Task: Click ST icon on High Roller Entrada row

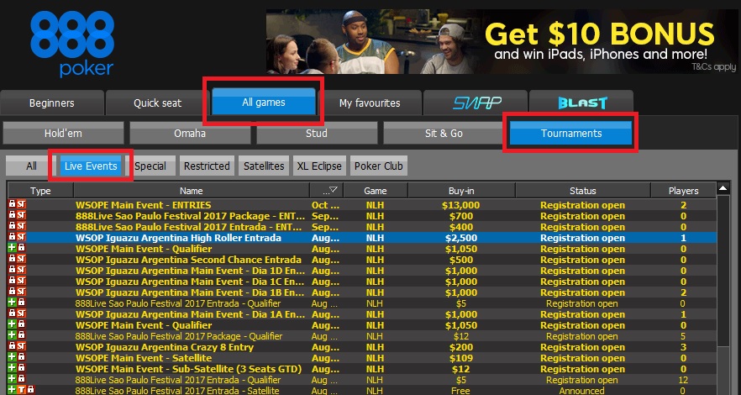Action: pyautogui.click(x=21, y=238)
